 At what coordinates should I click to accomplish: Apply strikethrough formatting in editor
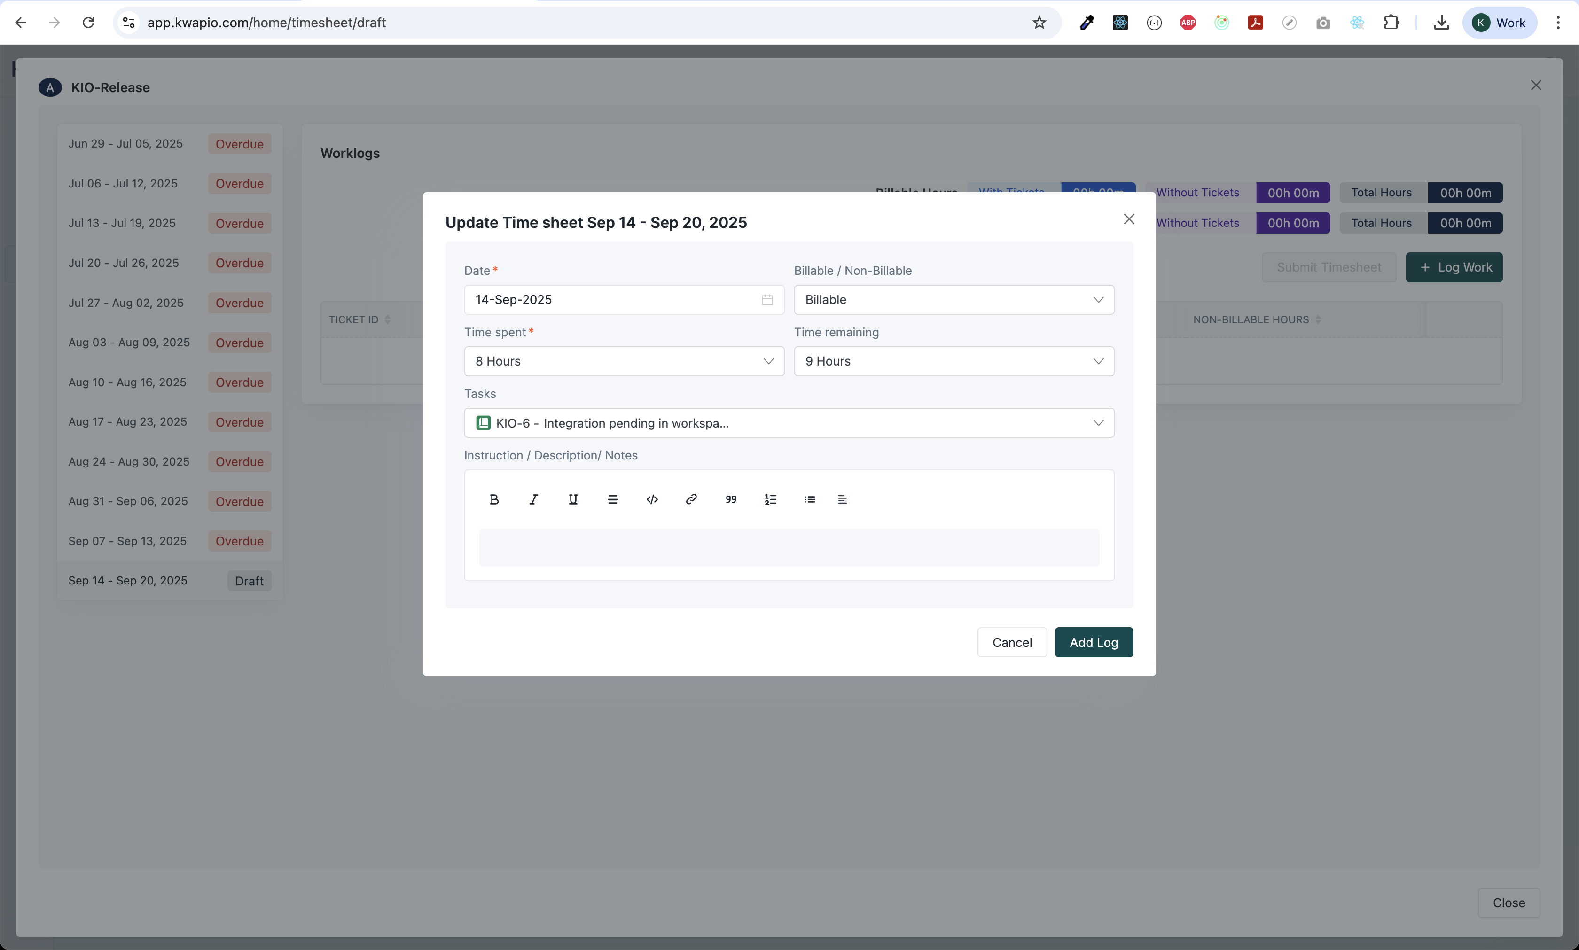click(x=612, y=499)
